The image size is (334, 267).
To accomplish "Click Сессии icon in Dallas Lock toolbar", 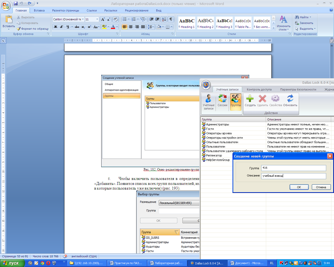I will click(x=222, y=101).
